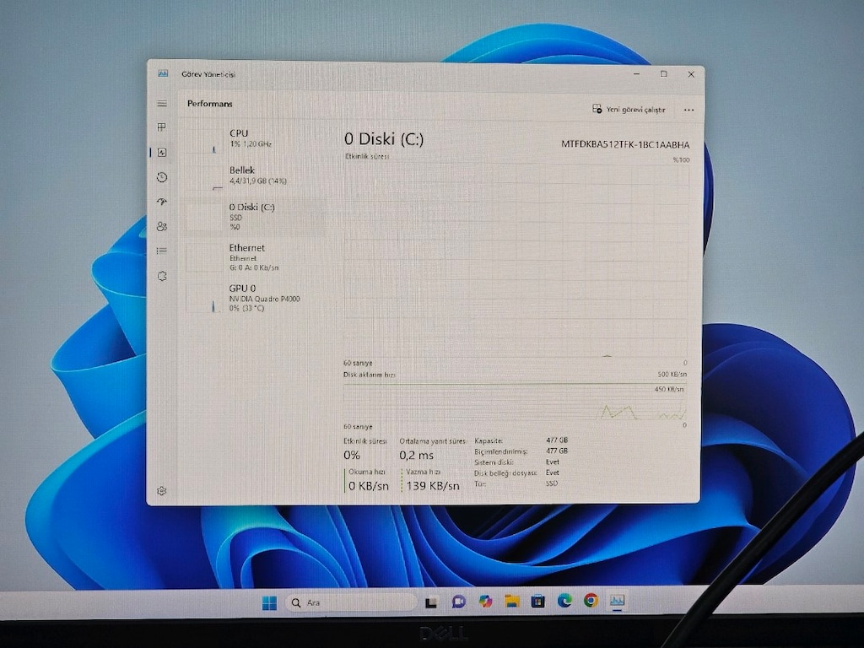Click the Task Manager icon on taskbar
Screen dimensions: 864x648
tap(617, 601)
